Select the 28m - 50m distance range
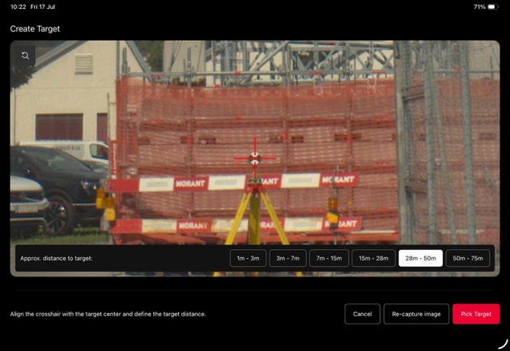Viewport: 510px width, 351px height. click(x=421, y=258)
